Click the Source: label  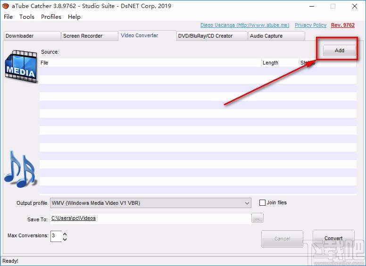point(50,52)
